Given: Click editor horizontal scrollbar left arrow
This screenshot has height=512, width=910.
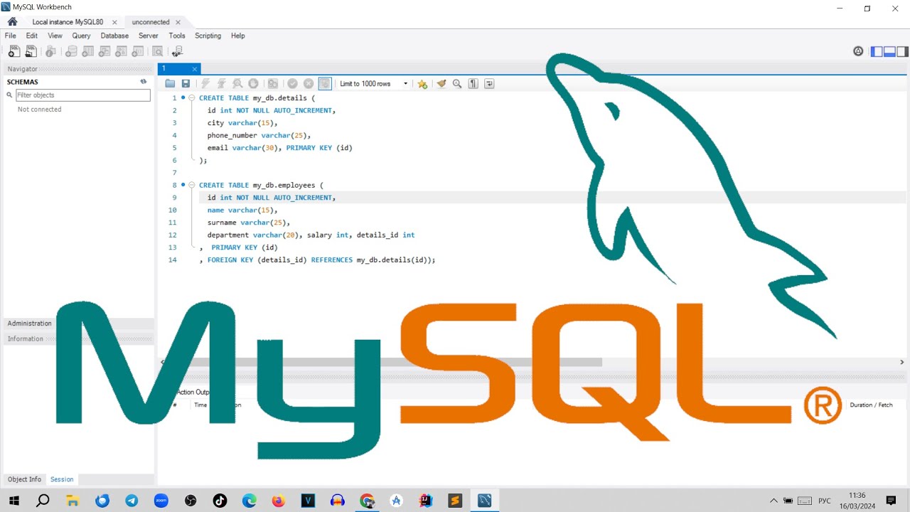Looking at the screenshot, I should [162, 362].
